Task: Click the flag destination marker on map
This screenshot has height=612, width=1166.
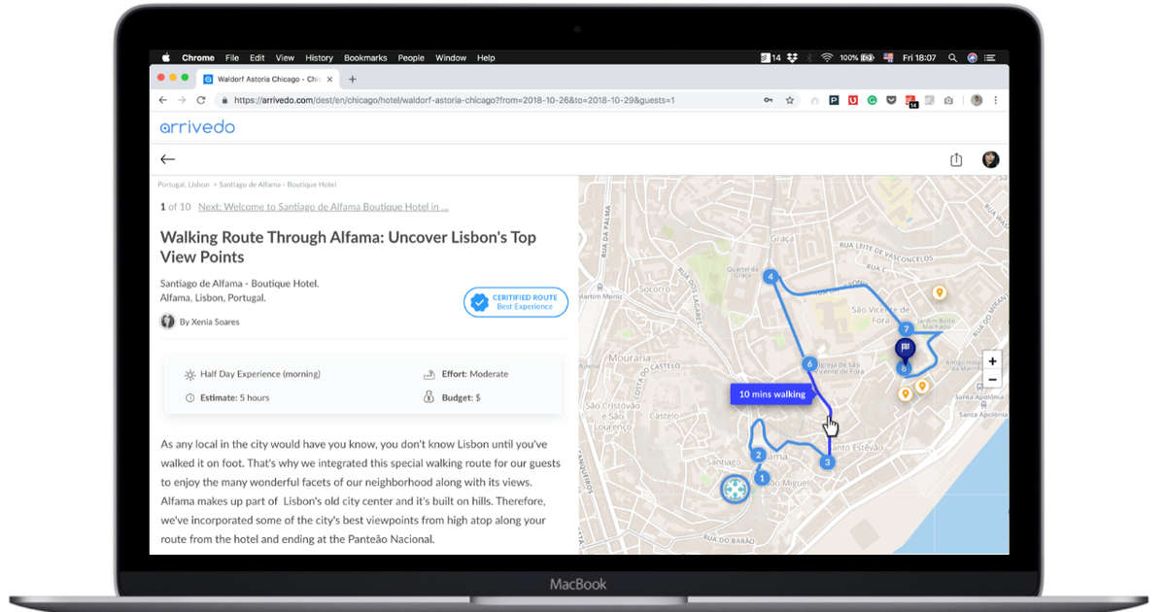Action: 904,350
